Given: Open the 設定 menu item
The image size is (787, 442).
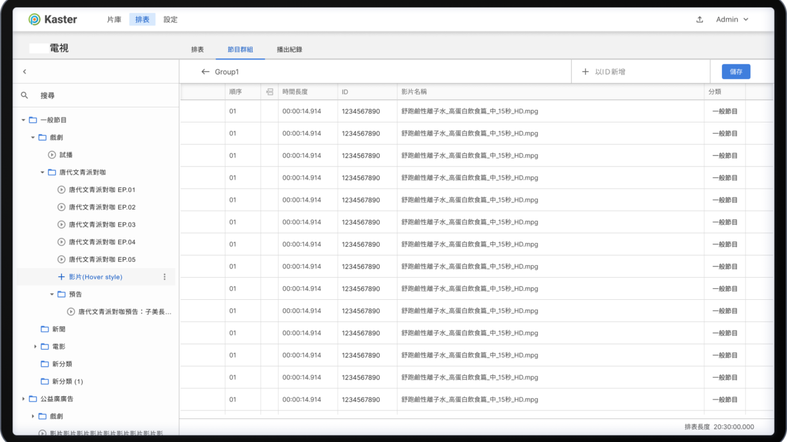Looking at the screenshot, I should click(171, 20).
